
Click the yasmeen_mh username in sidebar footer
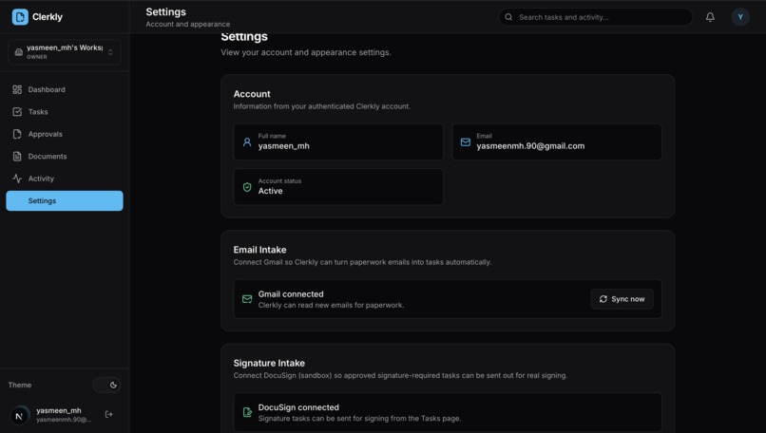[x=59, y=410]
